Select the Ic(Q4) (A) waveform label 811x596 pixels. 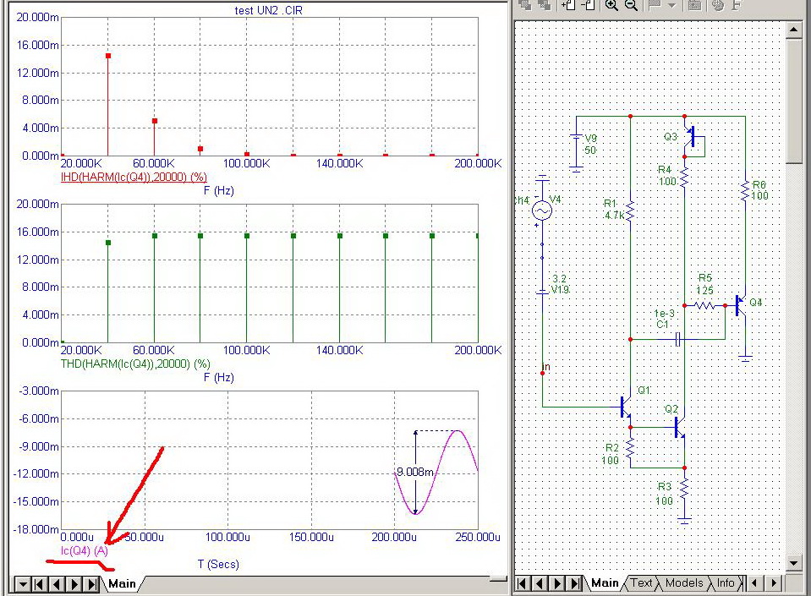point(85,550)
